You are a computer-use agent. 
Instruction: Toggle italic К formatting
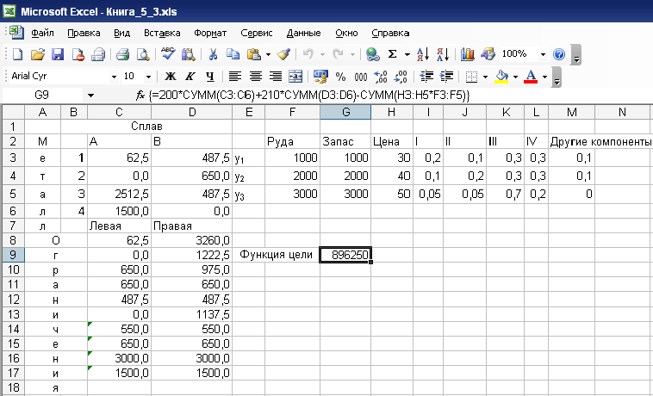190,77
